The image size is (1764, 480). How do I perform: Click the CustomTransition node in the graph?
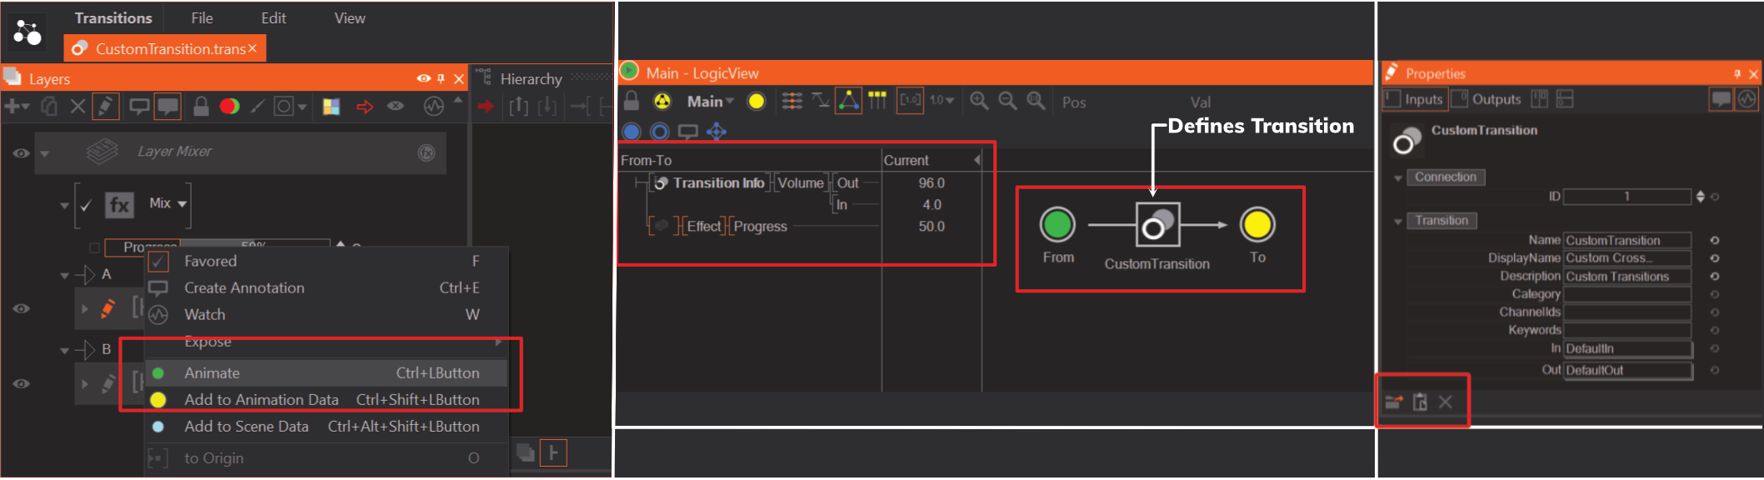(1157, 225)
